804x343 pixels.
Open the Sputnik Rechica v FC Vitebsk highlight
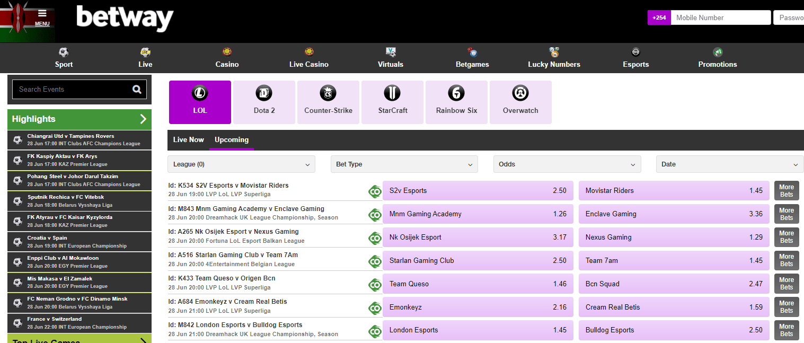[x=79, y=201]
